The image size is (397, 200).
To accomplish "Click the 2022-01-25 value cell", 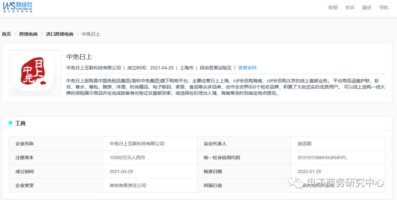I will (338, 171).
